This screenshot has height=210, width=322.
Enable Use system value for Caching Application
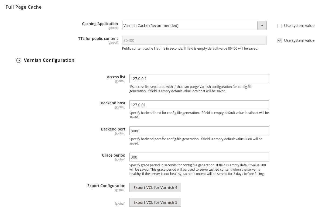280,26
